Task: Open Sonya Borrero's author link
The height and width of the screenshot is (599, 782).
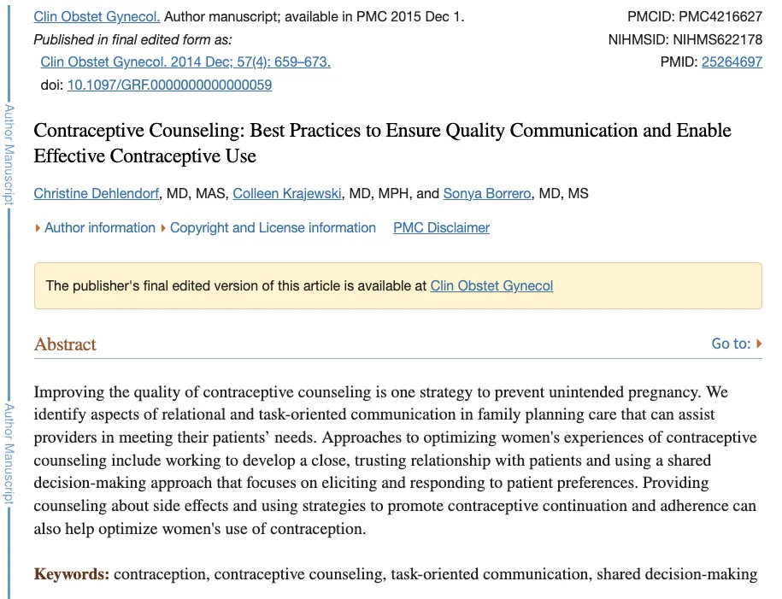Action: [x=486, y=194]
